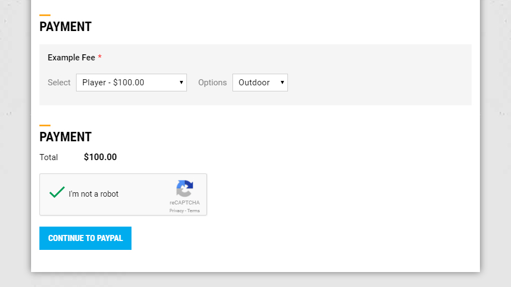Click the Options label beside Outdoor dropdown

pyautogui.click(x=213, y=83)
